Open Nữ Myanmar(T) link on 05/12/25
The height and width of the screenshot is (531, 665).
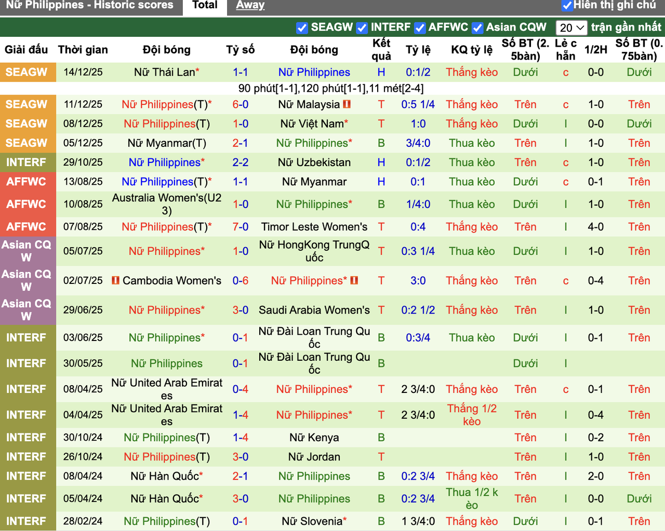[167, 143]
